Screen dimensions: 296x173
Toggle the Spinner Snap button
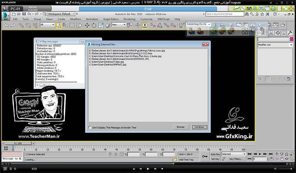tap(173, 25)
